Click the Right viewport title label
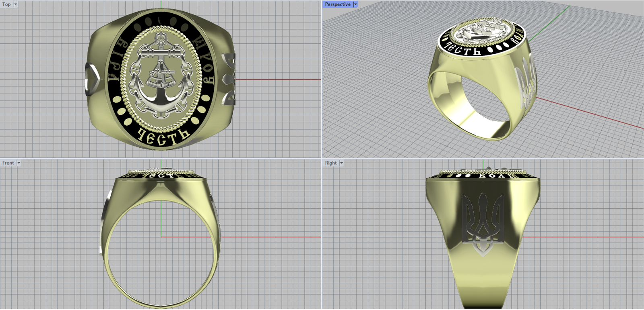This screenshot has width=644, height=310. [331, 163]
